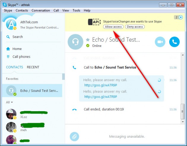This screenshot has height=146, width=187.
Task: Select the XLoz contact row
Action: tap(32, 114)
